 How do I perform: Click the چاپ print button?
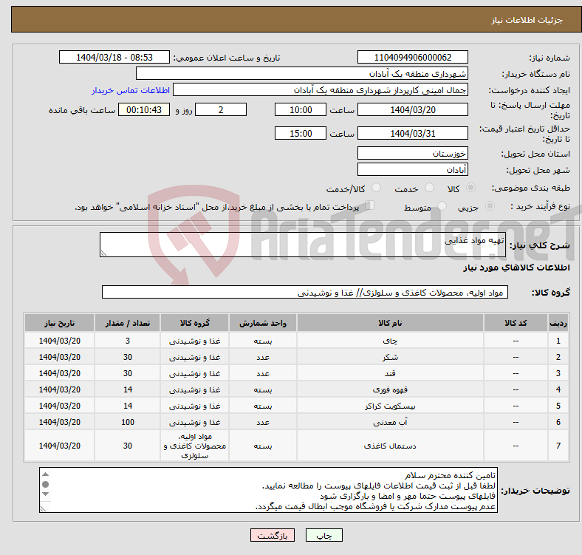point(323,535)
